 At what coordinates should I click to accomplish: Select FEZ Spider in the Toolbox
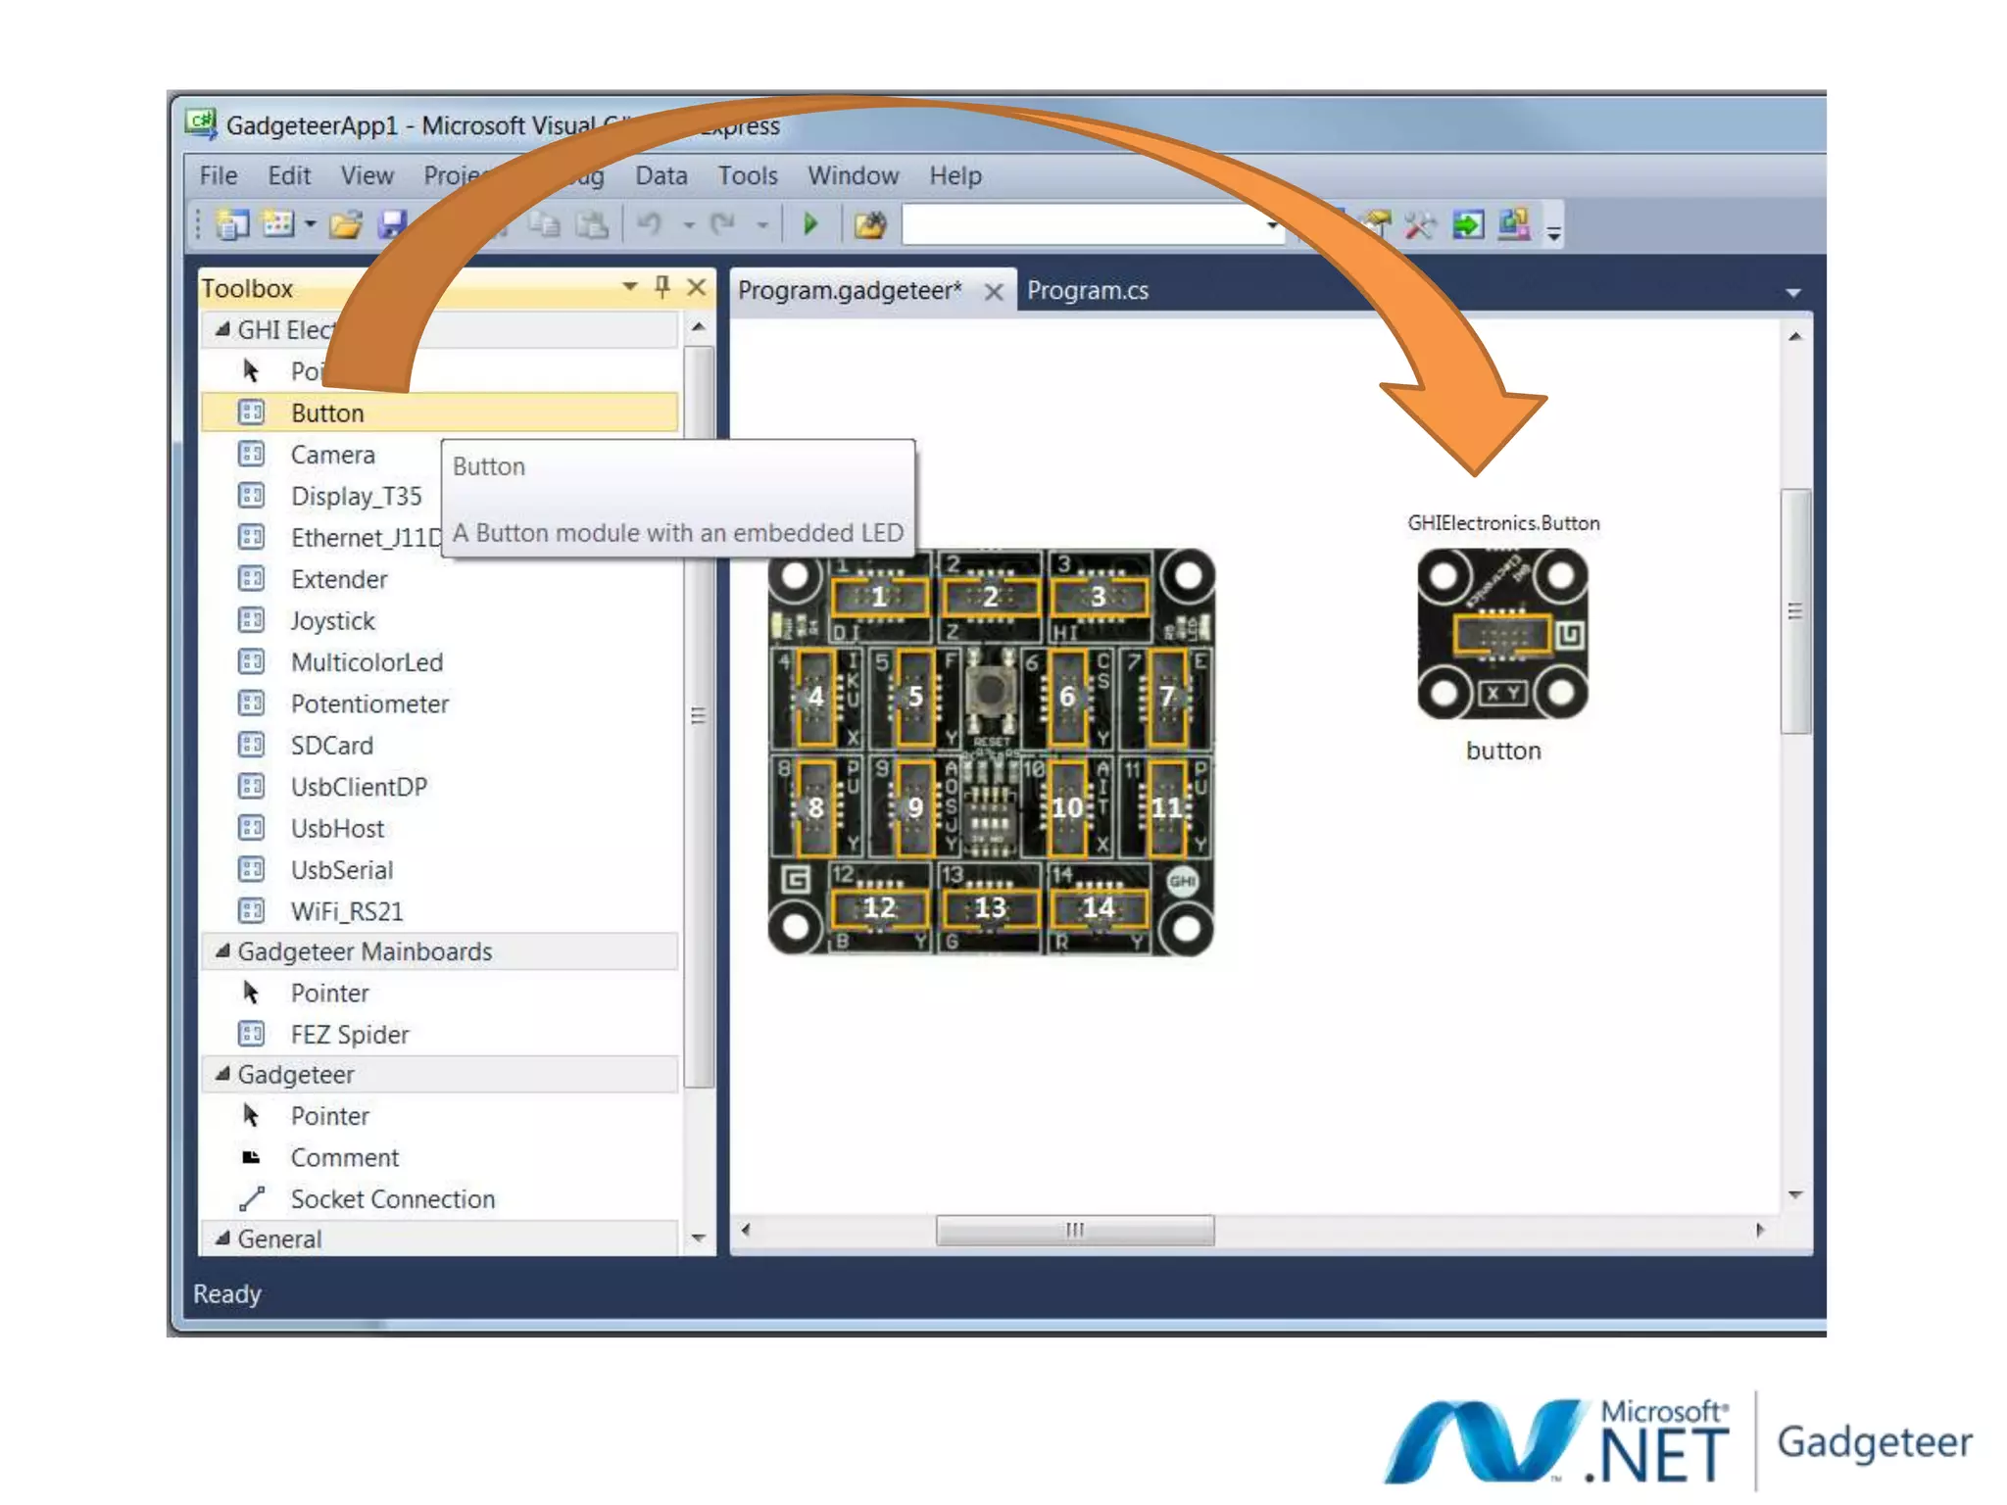click(349, 1035)
